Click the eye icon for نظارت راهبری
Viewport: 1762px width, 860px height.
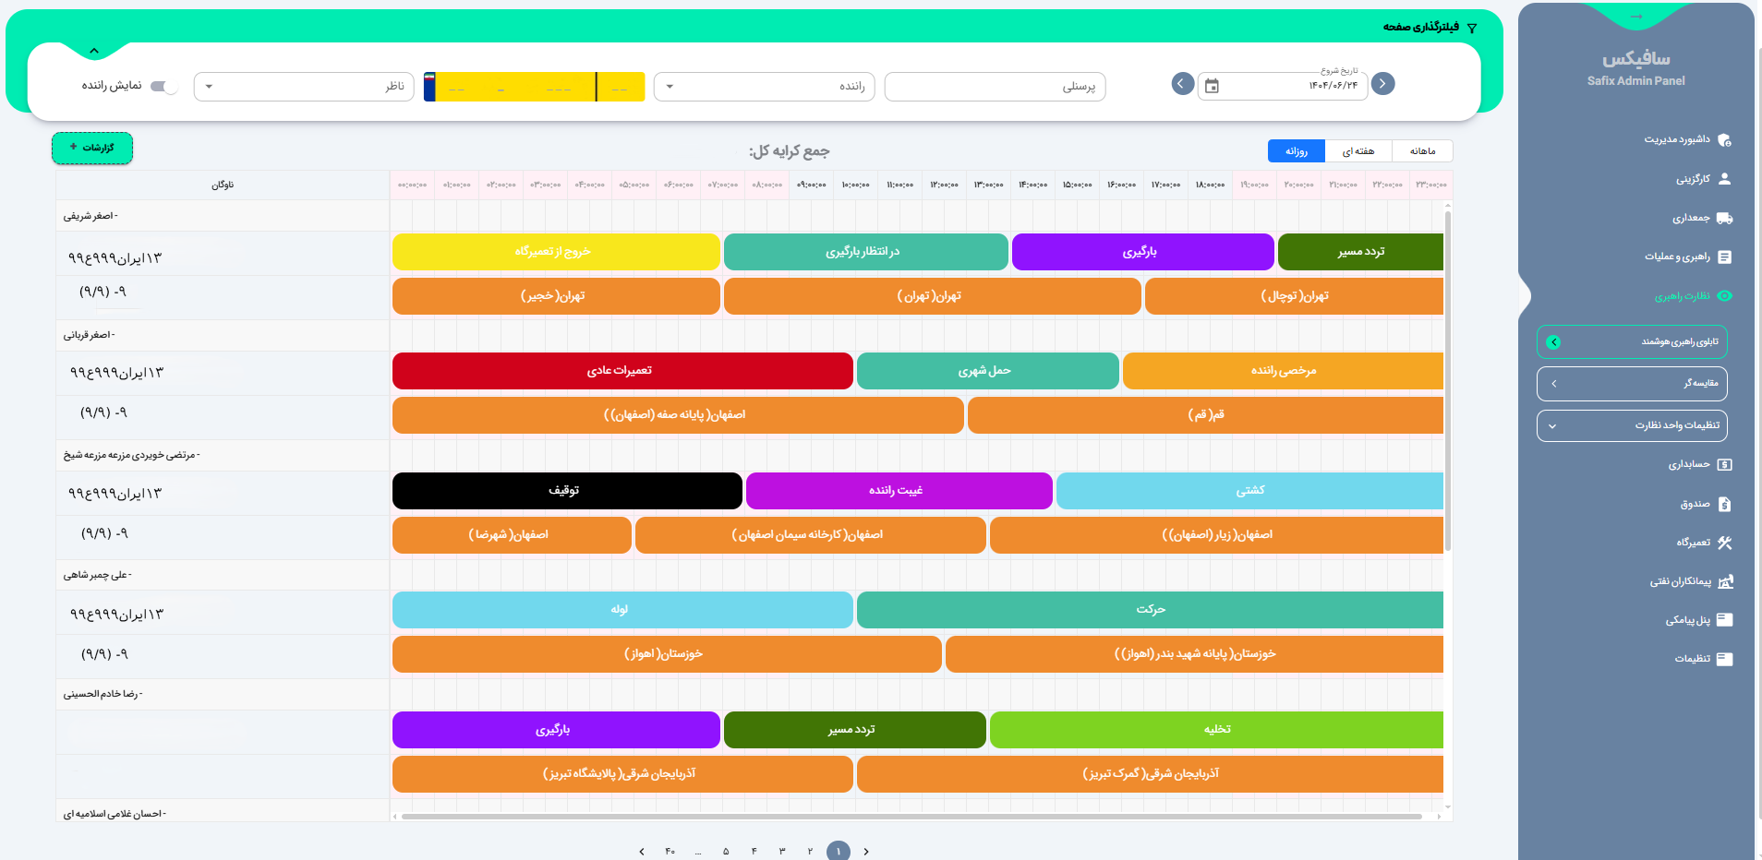[x=1724, y=296]
